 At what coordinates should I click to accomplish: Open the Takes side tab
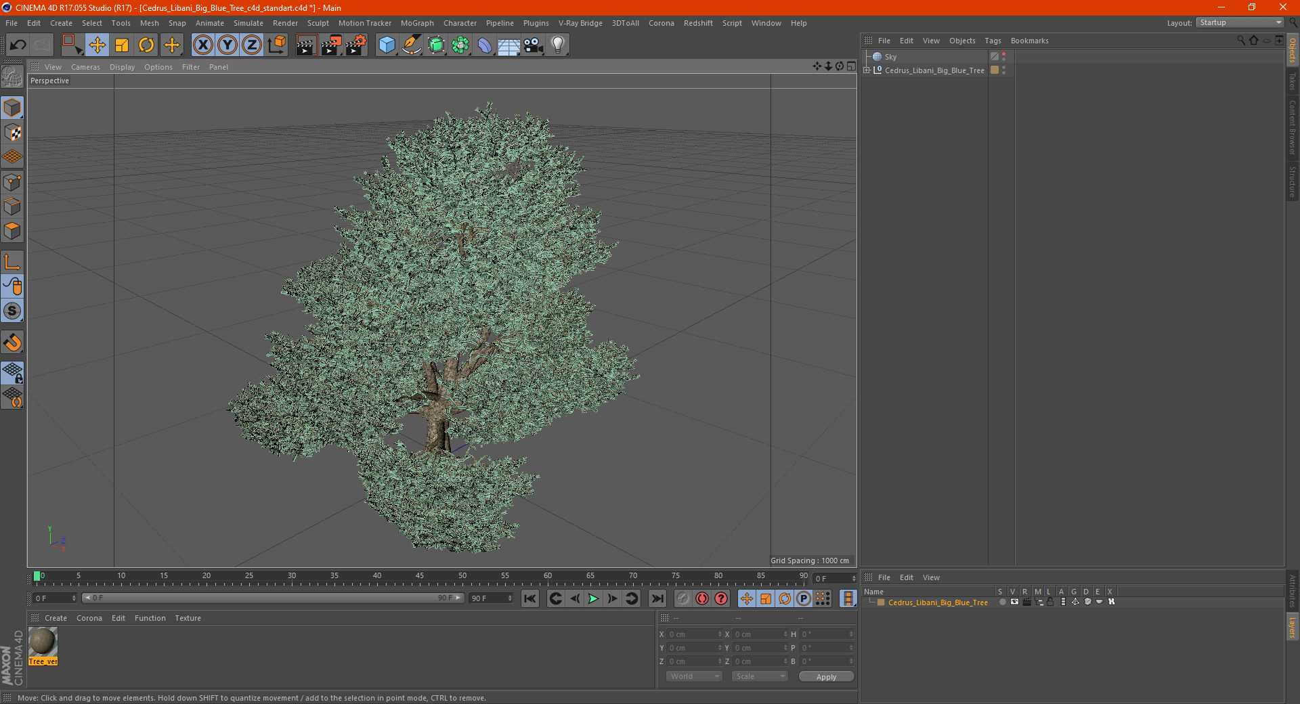coord(1293,81)
